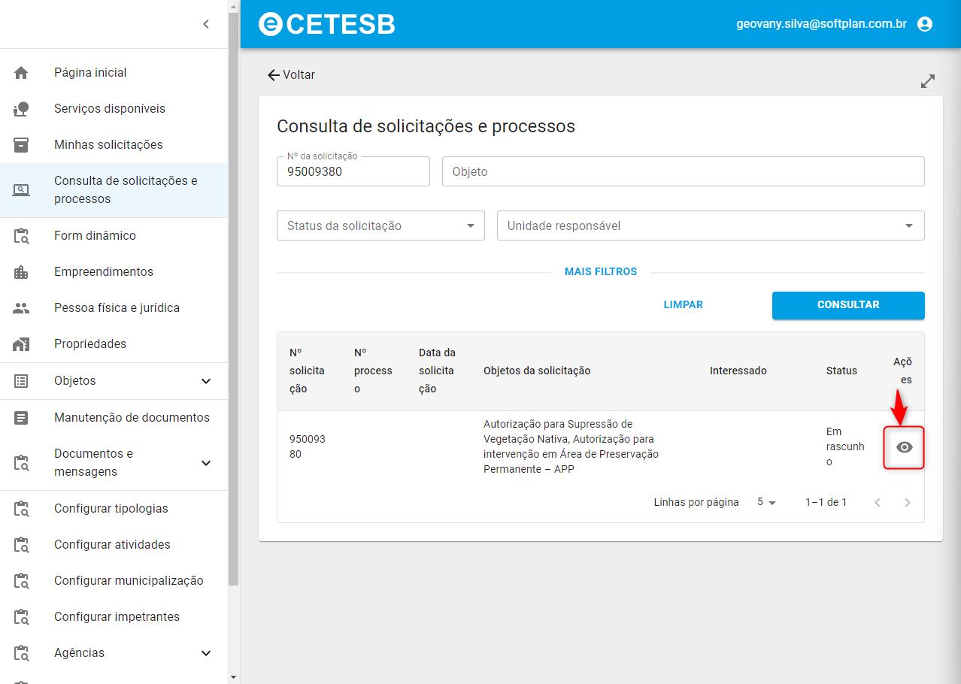The width and height of the screenshot is (961, 684).
Task: Change Linhas por página dropdown value
Action: point(766,502)
